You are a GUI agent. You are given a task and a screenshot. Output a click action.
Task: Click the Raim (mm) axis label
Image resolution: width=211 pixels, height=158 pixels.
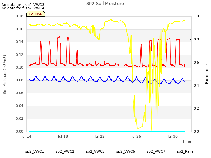click(x=206, y=74)
